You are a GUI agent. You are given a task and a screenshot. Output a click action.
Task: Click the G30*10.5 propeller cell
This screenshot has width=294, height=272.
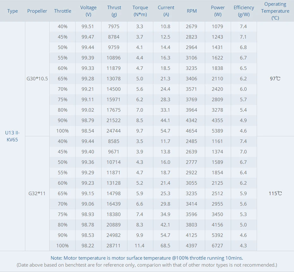[37, 79]
